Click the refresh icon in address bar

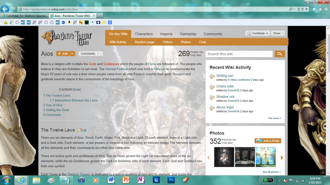(x=303, y=9)
